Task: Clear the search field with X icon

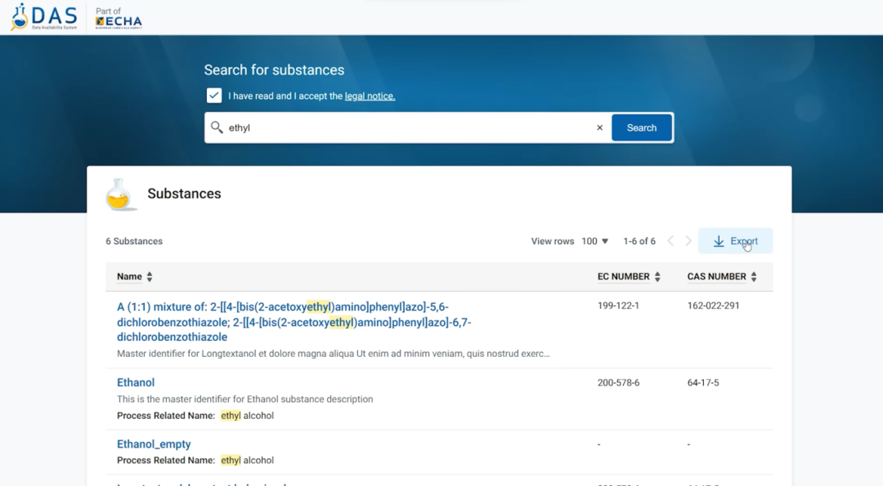Action: [x=599, y=127]
